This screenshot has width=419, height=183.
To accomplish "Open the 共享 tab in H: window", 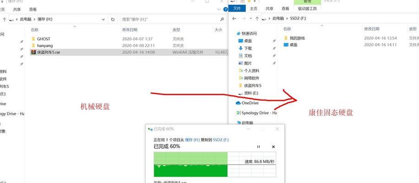I will 17,9.
